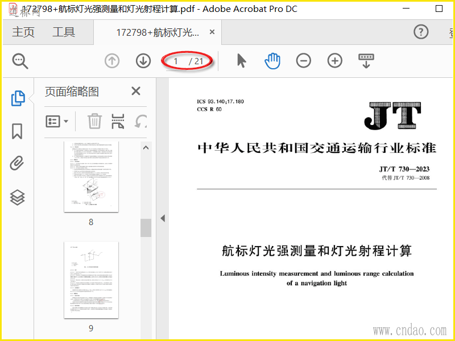Minimize the Acrobat window

pyautogui.click(x=406, y=9)
